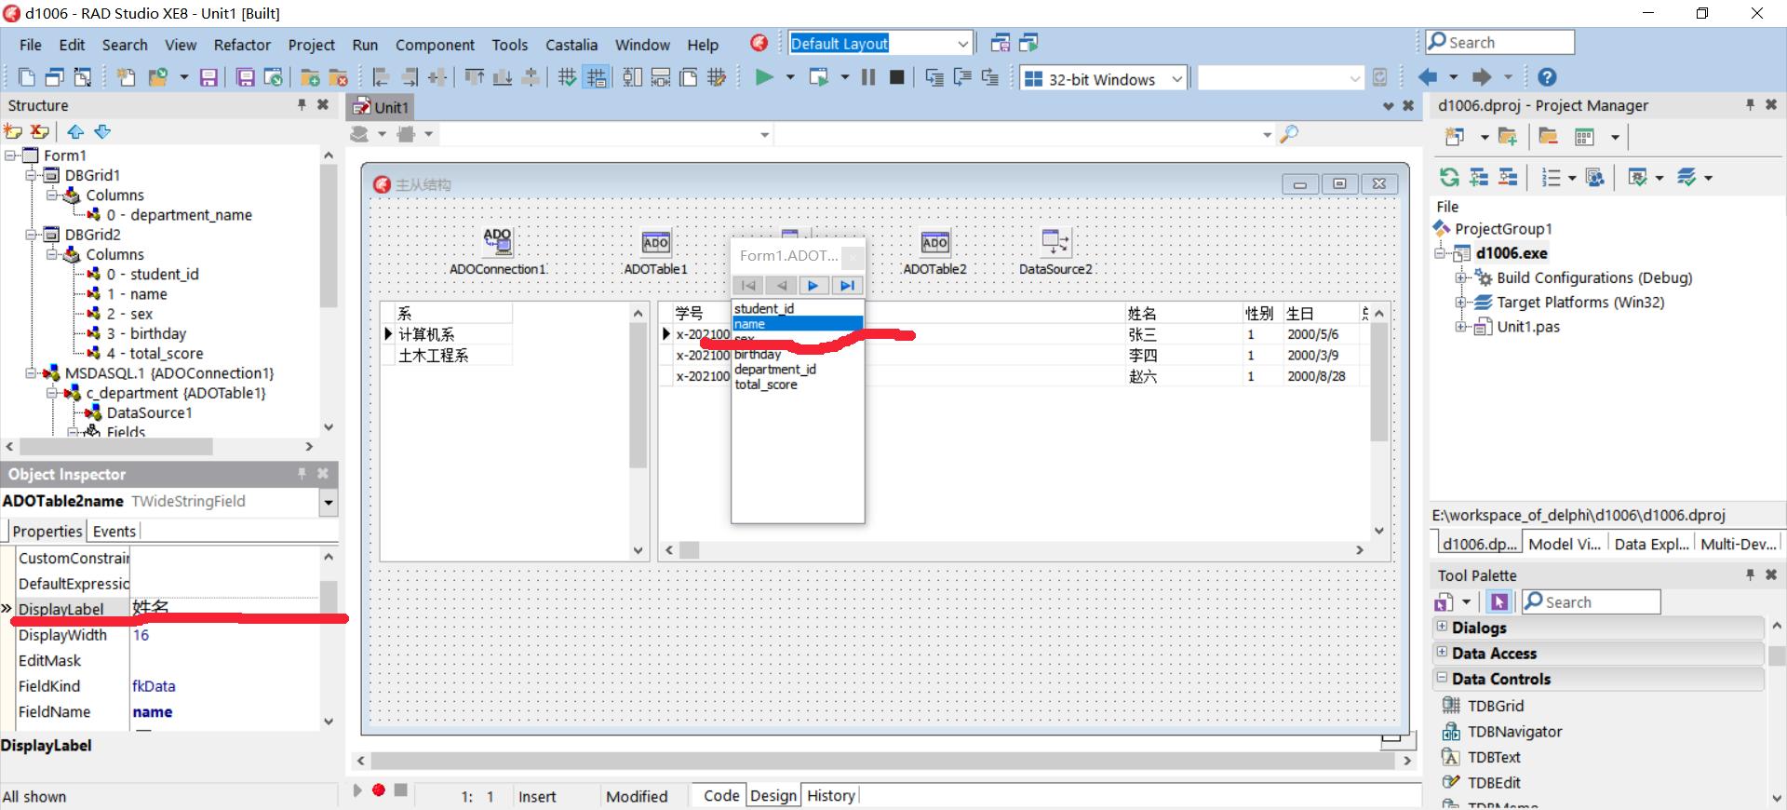Toggle the Object Inspector panel pin
This screenshot has height=810, width=1787.
[x=302, y=474]
